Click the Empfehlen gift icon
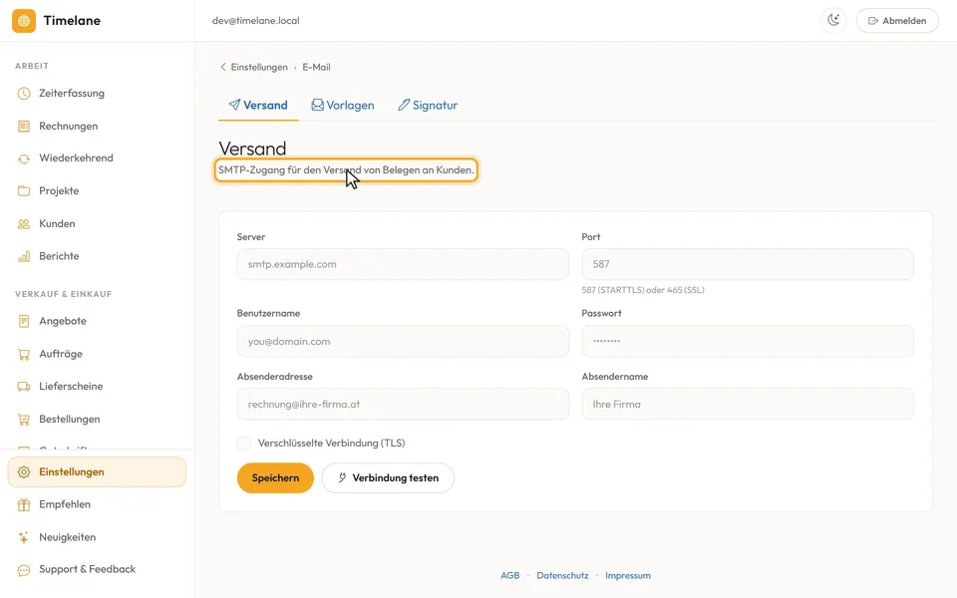The image size is (957, 598). click(x=24, y=504)
